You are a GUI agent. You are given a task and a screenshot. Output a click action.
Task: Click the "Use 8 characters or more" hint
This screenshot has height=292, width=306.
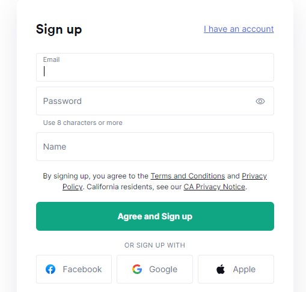[82, 123]
